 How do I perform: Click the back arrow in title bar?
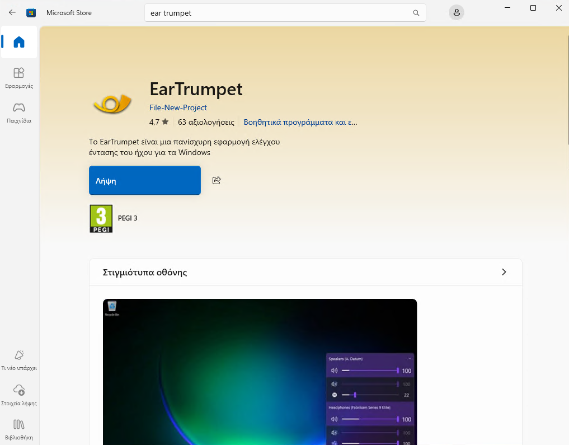[x=12, y=12]
